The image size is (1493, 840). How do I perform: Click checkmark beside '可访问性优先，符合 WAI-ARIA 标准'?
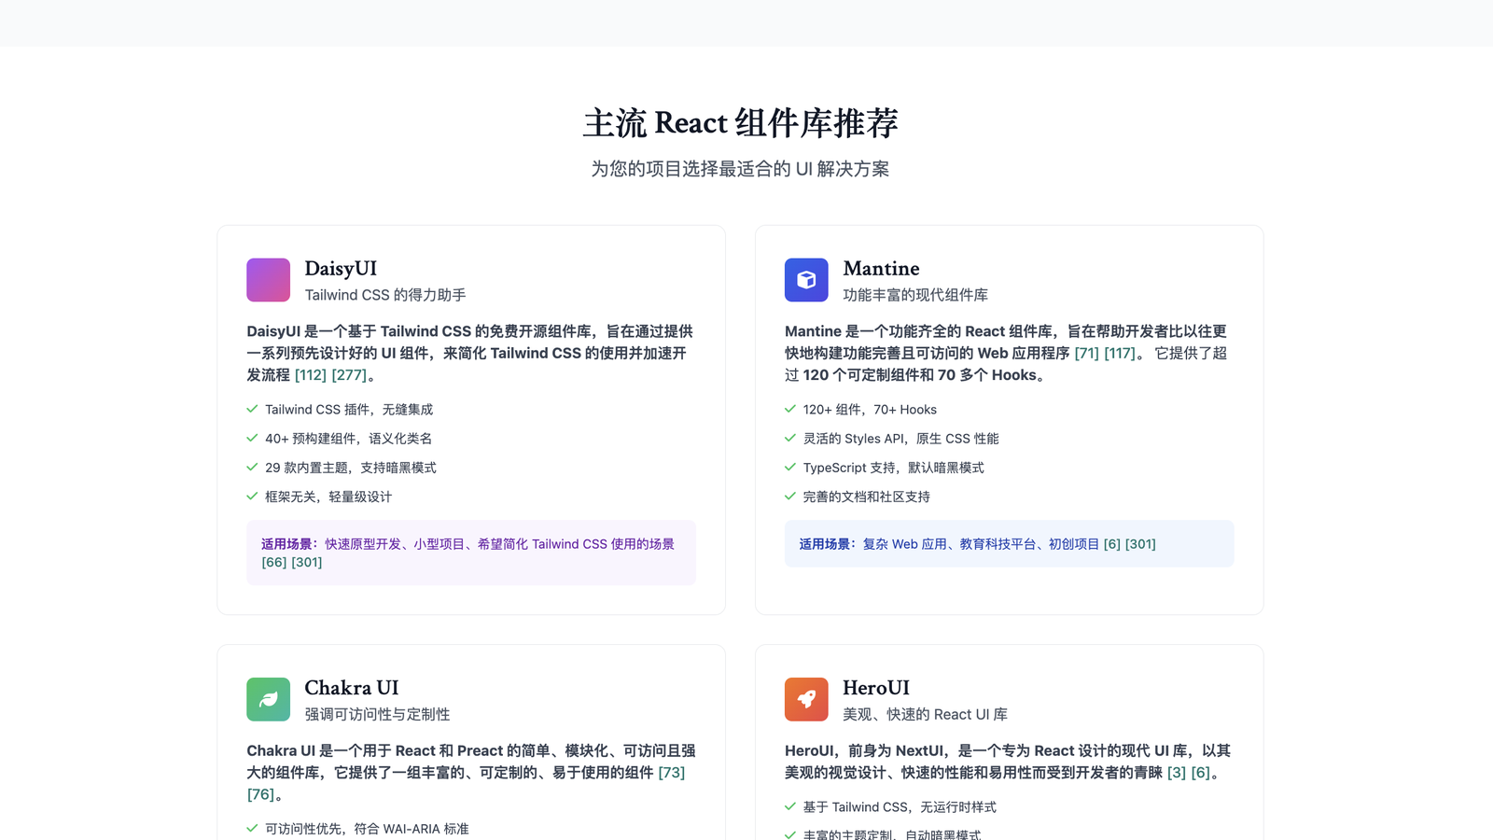252,828
